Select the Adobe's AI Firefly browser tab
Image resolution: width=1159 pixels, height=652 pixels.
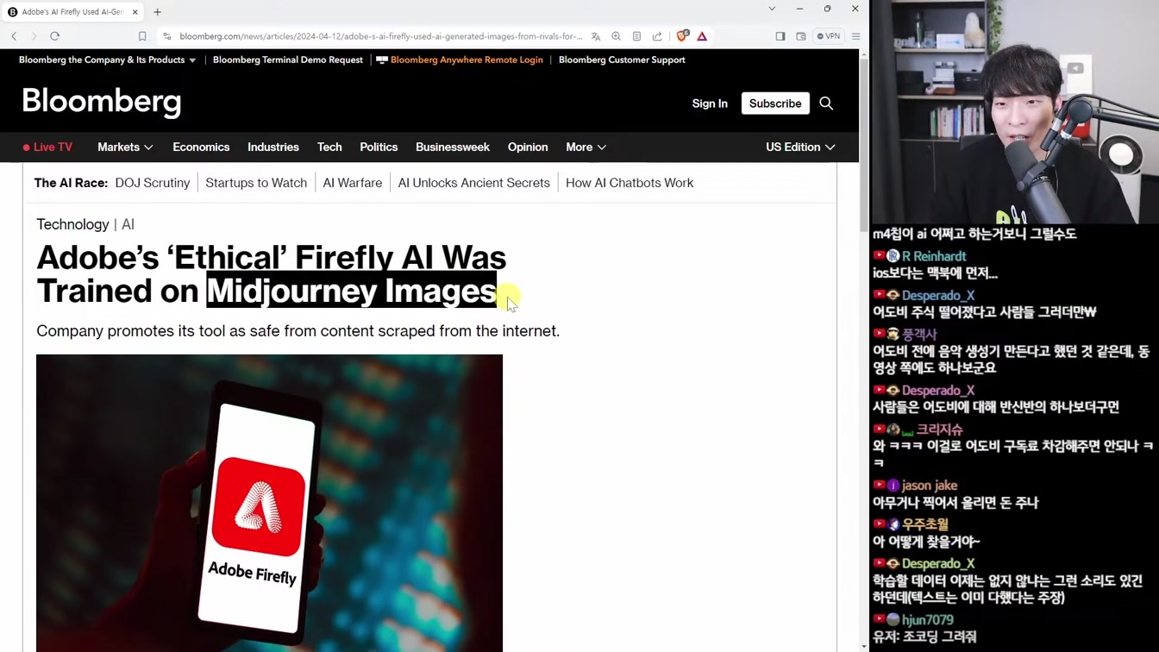click(x=73, y=12)
